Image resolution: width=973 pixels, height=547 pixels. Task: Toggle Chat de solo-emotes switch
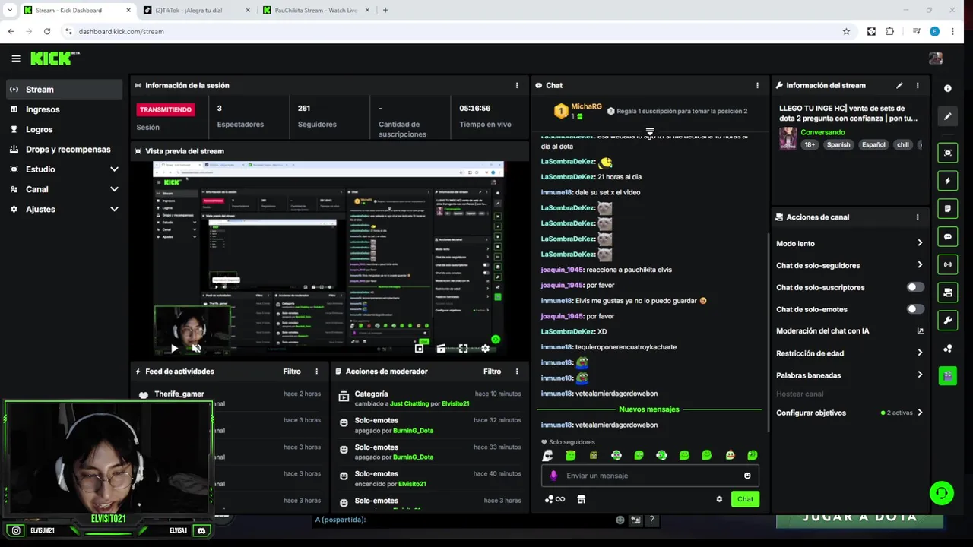pos(915,309)
